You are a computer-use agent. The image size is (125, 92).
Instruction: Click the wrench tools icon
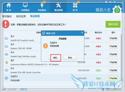coord(58,5)
